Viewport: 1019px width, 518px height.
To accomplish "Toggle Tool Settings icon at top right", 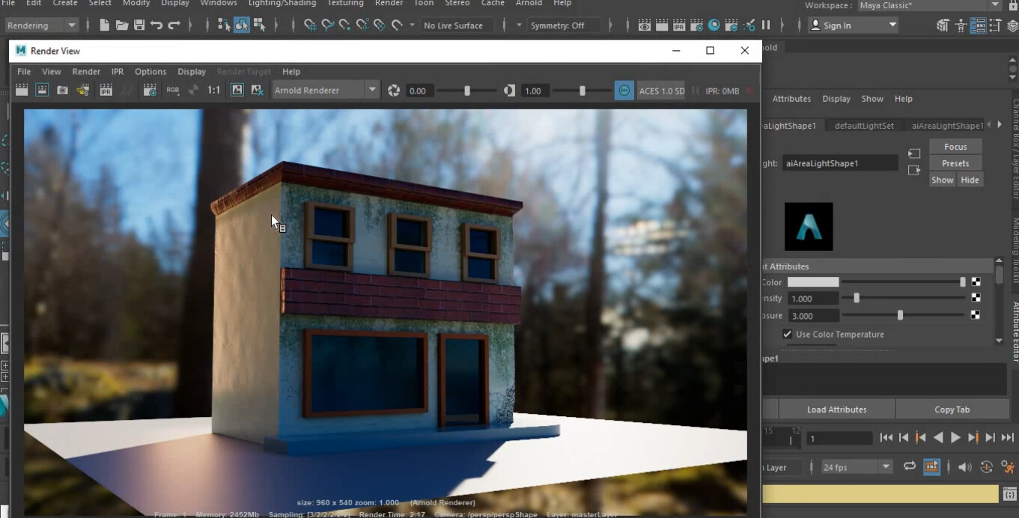I will coord(996,25).
